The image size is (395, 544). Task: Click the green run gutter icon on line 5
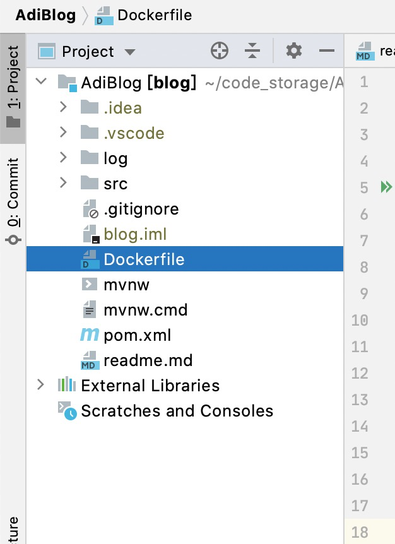pyautogui.click(x=386, y=187)
